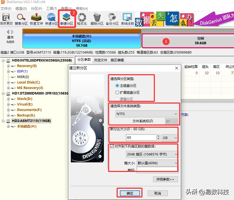Open the 查看 menu
The image size is (234, 200).
(65, 9)
